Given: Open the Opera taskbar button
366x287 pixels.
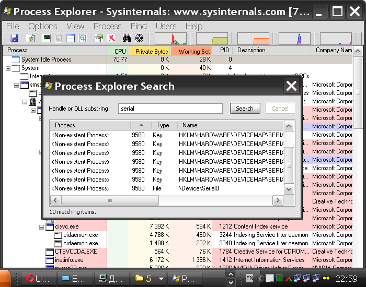Looking at the screenshot, I should pos(38,279).
